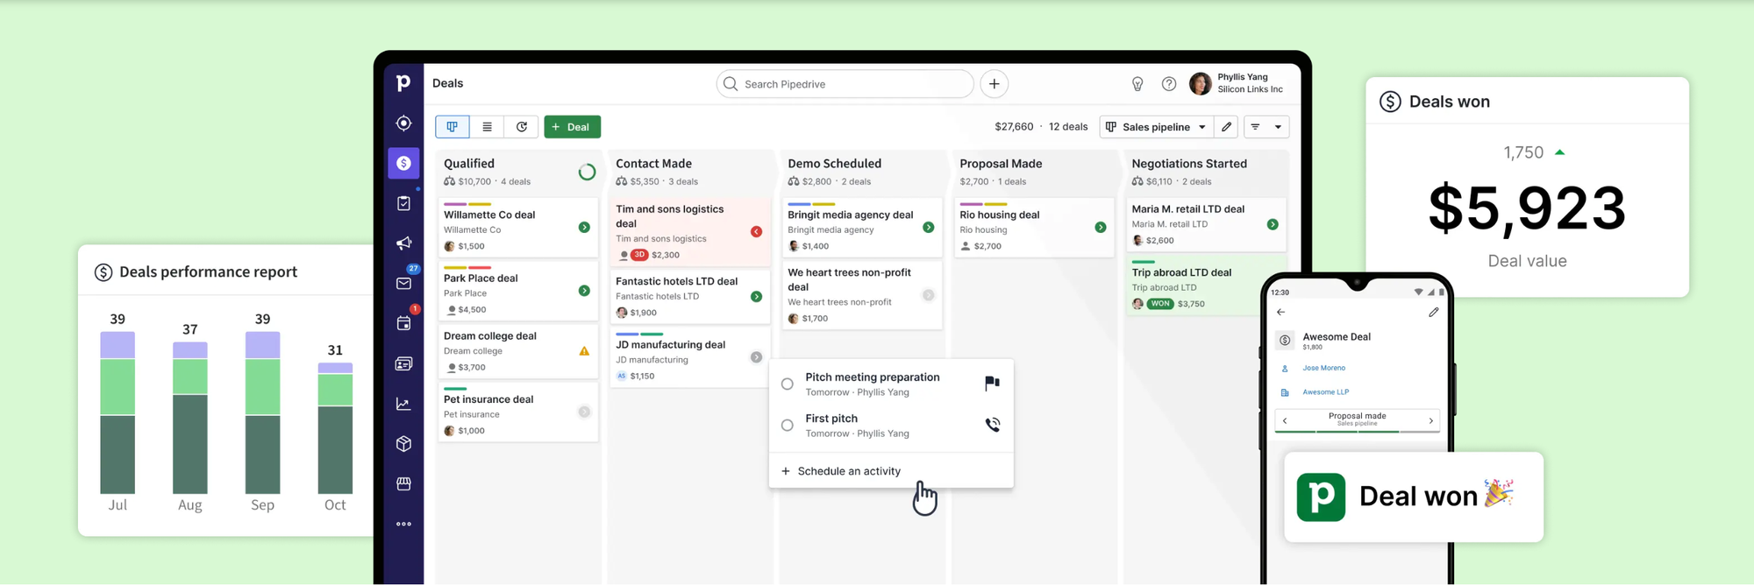This screenshot has width=1754, height=585.
Task: Click Schedule an activity
Action: [x=841, y=471]
